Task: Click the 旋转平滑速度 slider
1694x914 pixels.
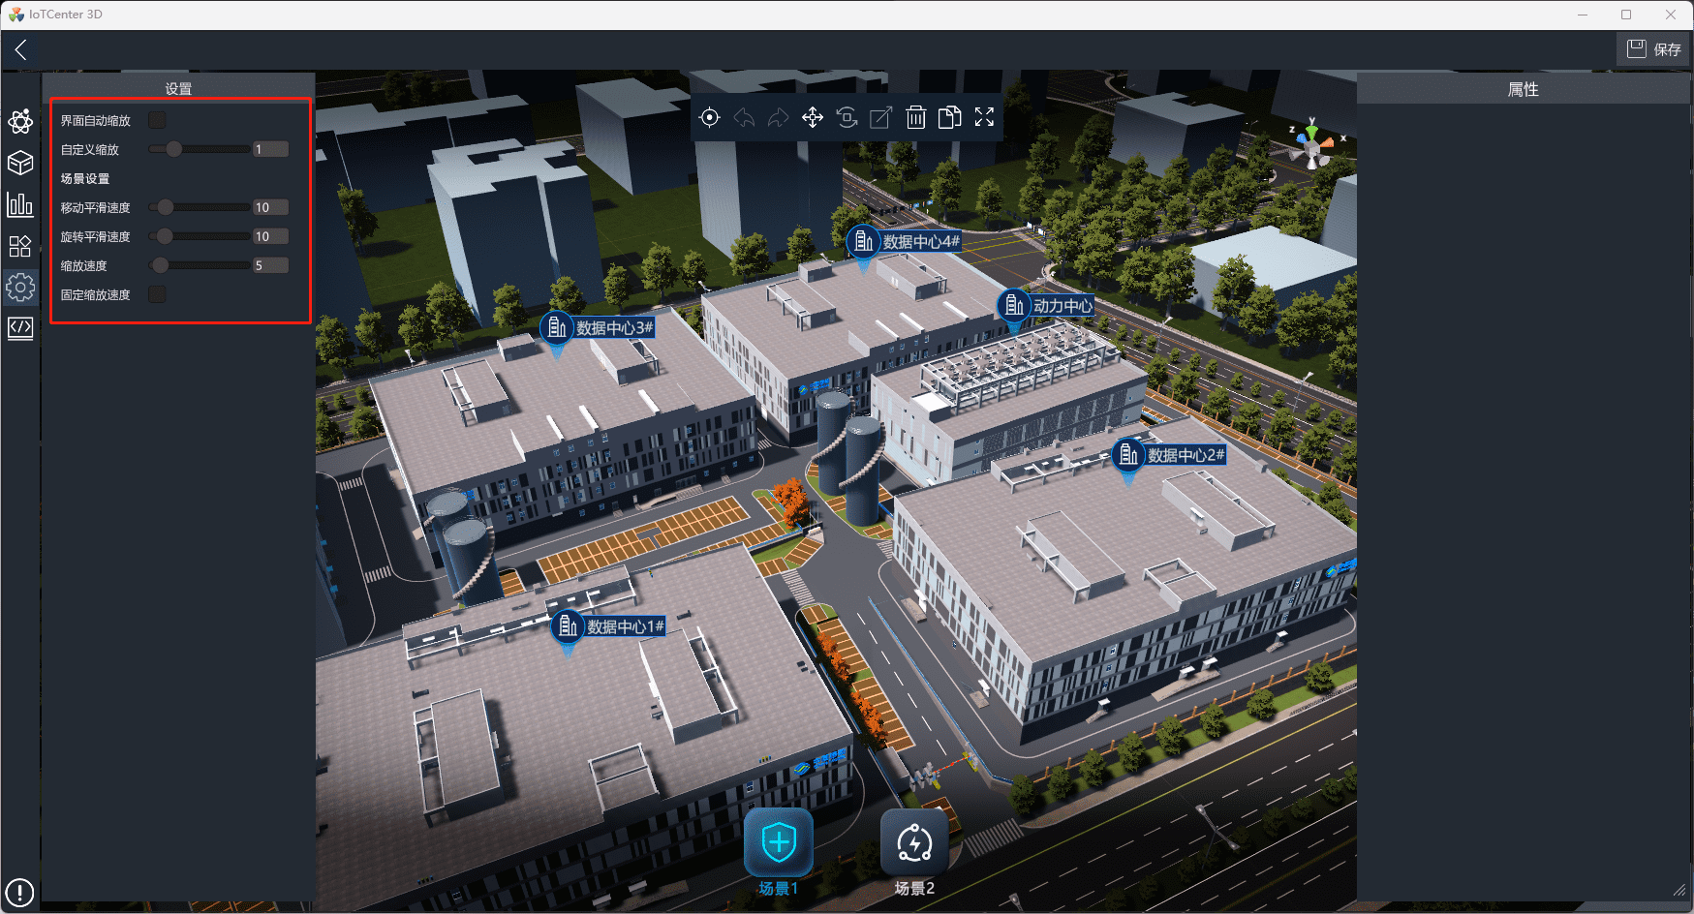Action: [199, 236]
